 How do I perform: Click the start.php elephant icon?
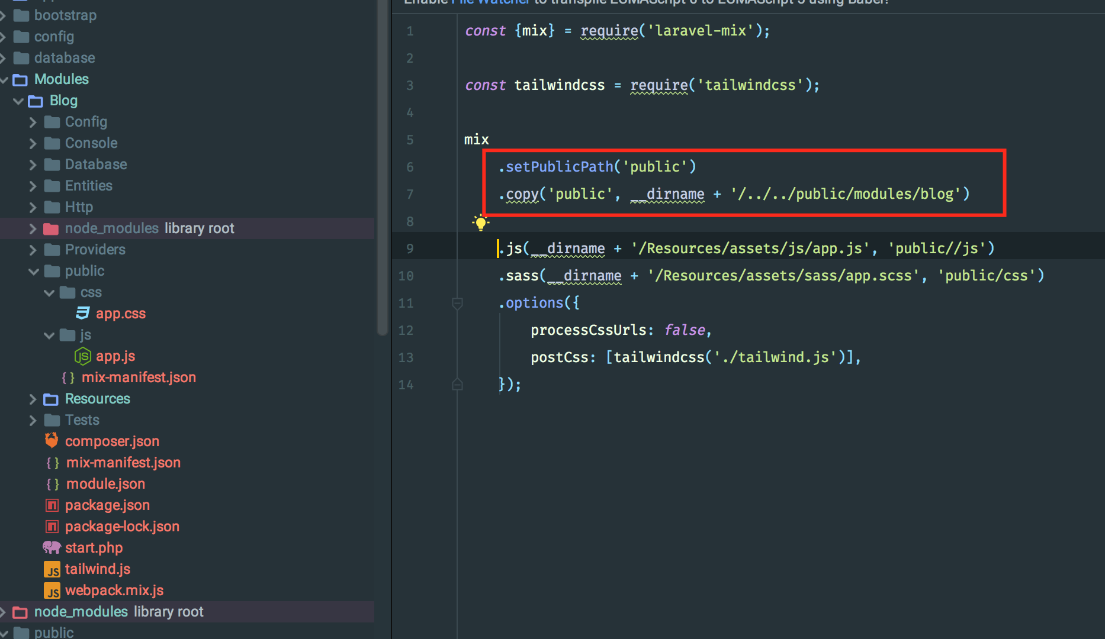[52, 547]
